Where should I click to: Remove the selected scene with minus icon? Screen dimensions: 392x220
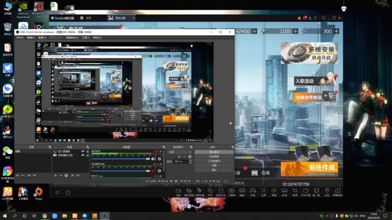[x=23, y=176]
